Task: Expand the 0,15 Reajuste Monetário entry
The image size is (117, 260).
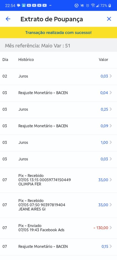Action: point(58,247)
